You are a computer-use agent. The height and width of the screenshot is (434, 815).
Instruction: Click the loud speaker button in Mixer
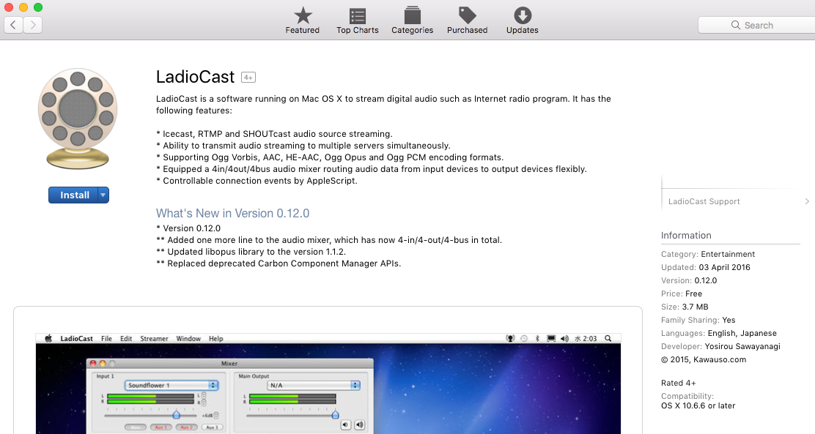point(360,424)
